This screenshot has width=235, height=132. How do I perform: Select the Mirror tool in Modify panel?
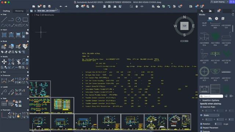coord(10,63)
